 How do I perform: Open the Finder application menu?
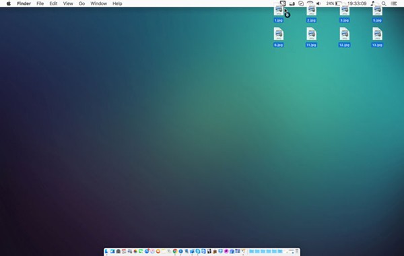tap(24, 3)
